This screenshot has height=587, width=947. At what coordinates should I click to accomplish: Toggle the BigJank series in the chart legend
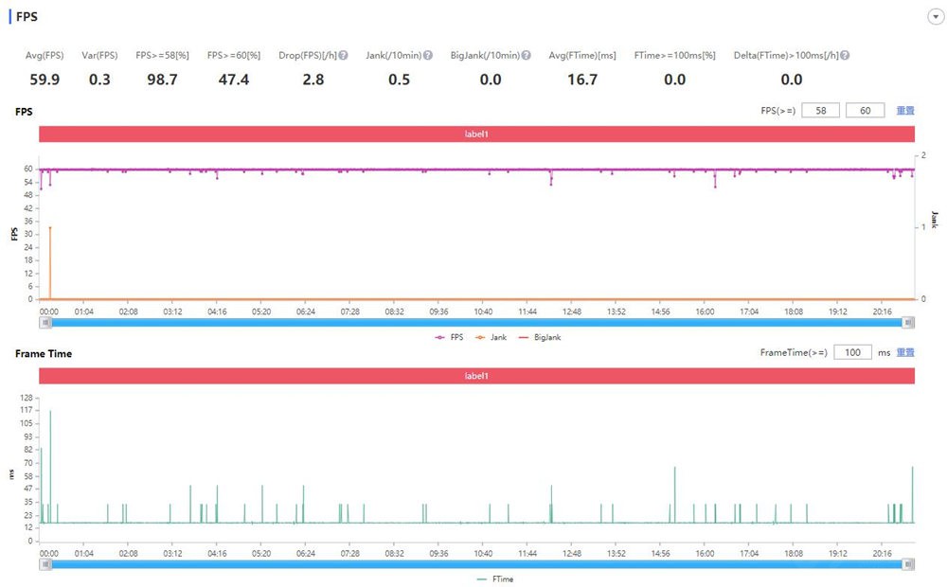tap(540, 337)
